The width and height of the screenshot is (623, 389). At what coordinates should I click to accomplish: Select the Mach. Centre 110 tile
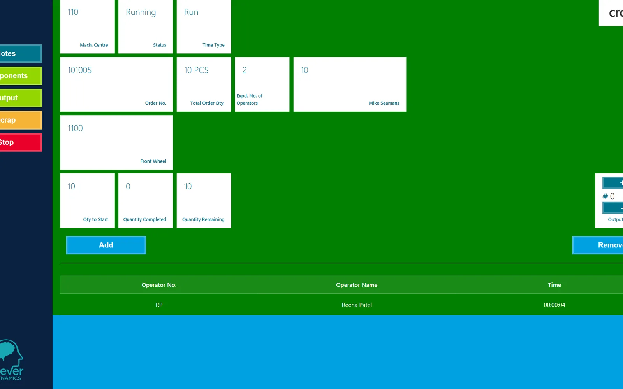pyautogui.click(x=88, y=26)
